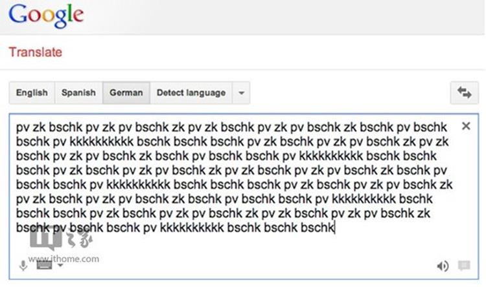The image size is (486, 287).
Task: Open the Translate heading link
Action: (36, 51)
